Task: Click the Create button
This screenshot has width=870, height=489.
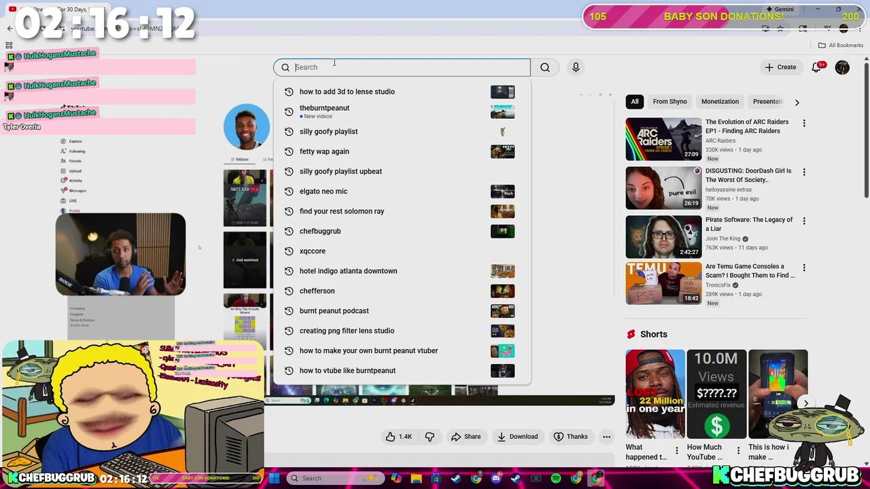Action: coord(780,67)
